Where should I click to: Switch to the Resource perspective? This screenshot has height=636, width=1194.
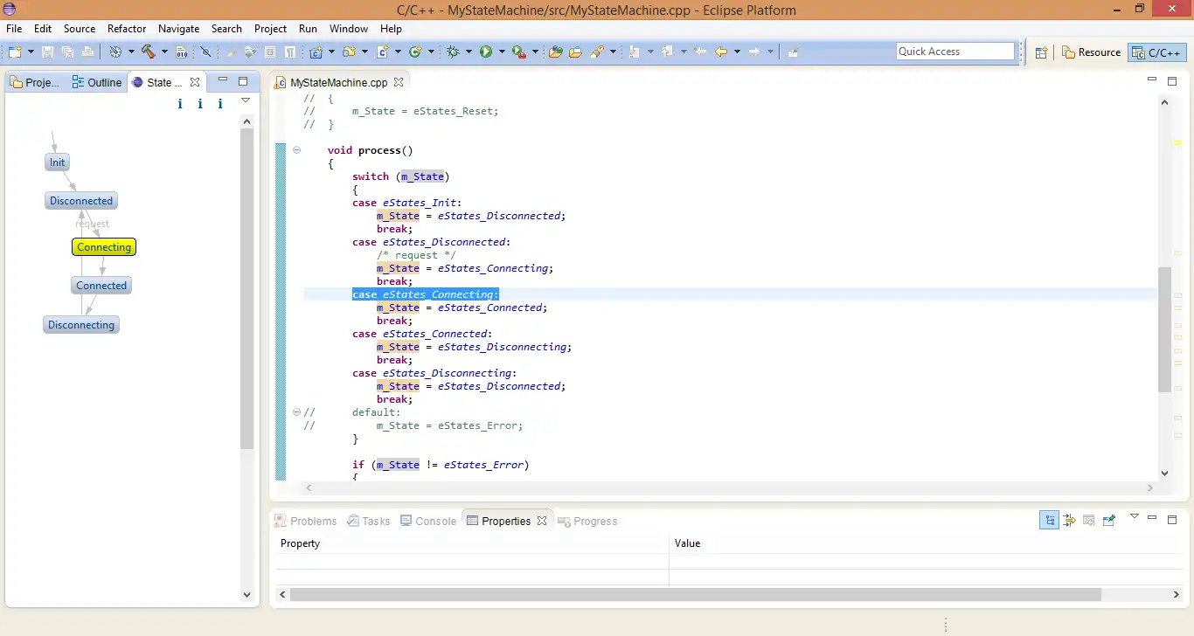point(1091,52)
